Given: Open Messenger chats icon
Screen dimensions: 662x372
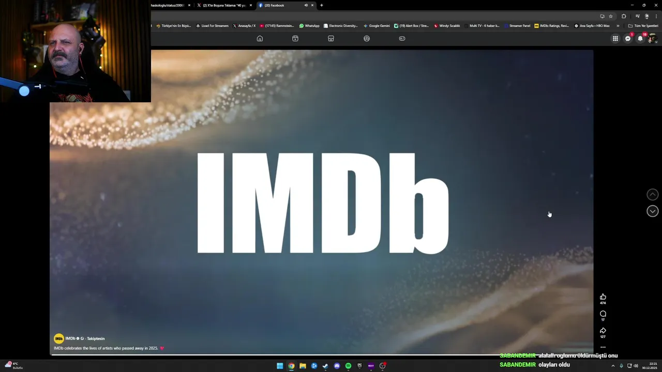Looking at the screenshot, I should (628, 38).
